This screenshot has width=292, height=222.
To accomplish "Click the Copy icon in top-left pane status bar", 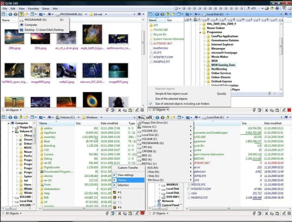I will tap(125, 110).
